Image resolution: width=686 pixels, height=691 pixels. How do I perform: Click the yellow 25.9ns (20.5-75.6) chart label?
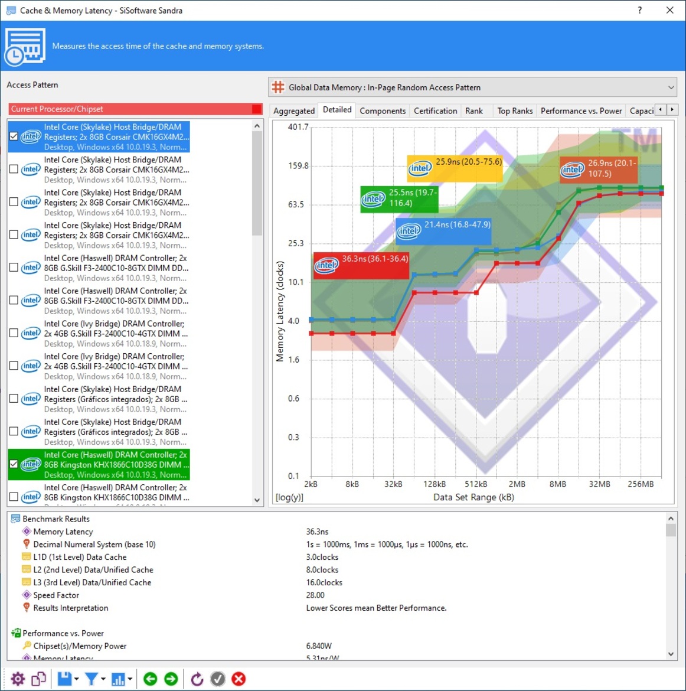coord(455,168)
